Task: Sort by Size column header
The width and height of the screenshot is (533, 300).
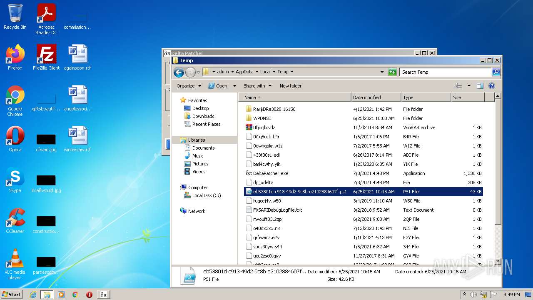Action: click(468, 97)
